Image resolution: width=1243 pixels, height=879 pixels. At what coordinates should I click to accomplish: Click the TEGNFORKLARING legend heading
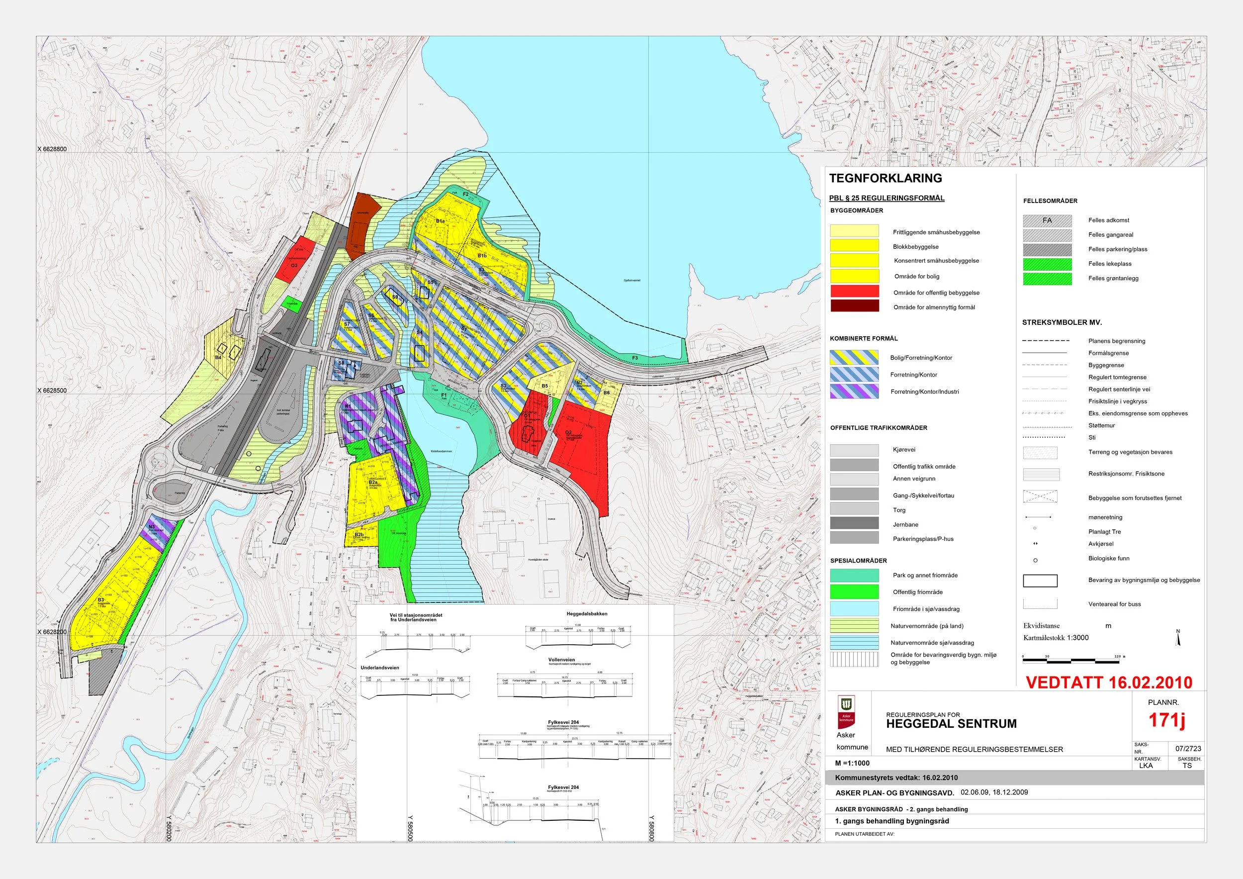(886, 178)
